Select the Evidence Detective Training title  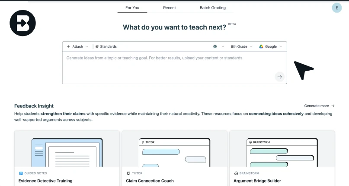pos(45,181)
